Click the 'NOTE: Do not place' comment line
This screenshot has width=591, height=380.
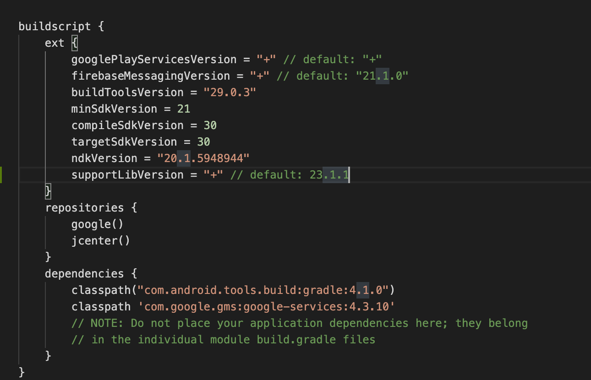300,323
